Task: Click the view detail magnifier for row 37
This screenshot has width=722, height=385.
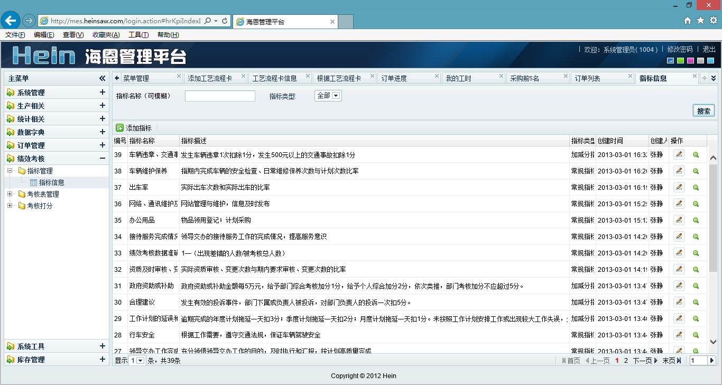Action: (696, 188)
